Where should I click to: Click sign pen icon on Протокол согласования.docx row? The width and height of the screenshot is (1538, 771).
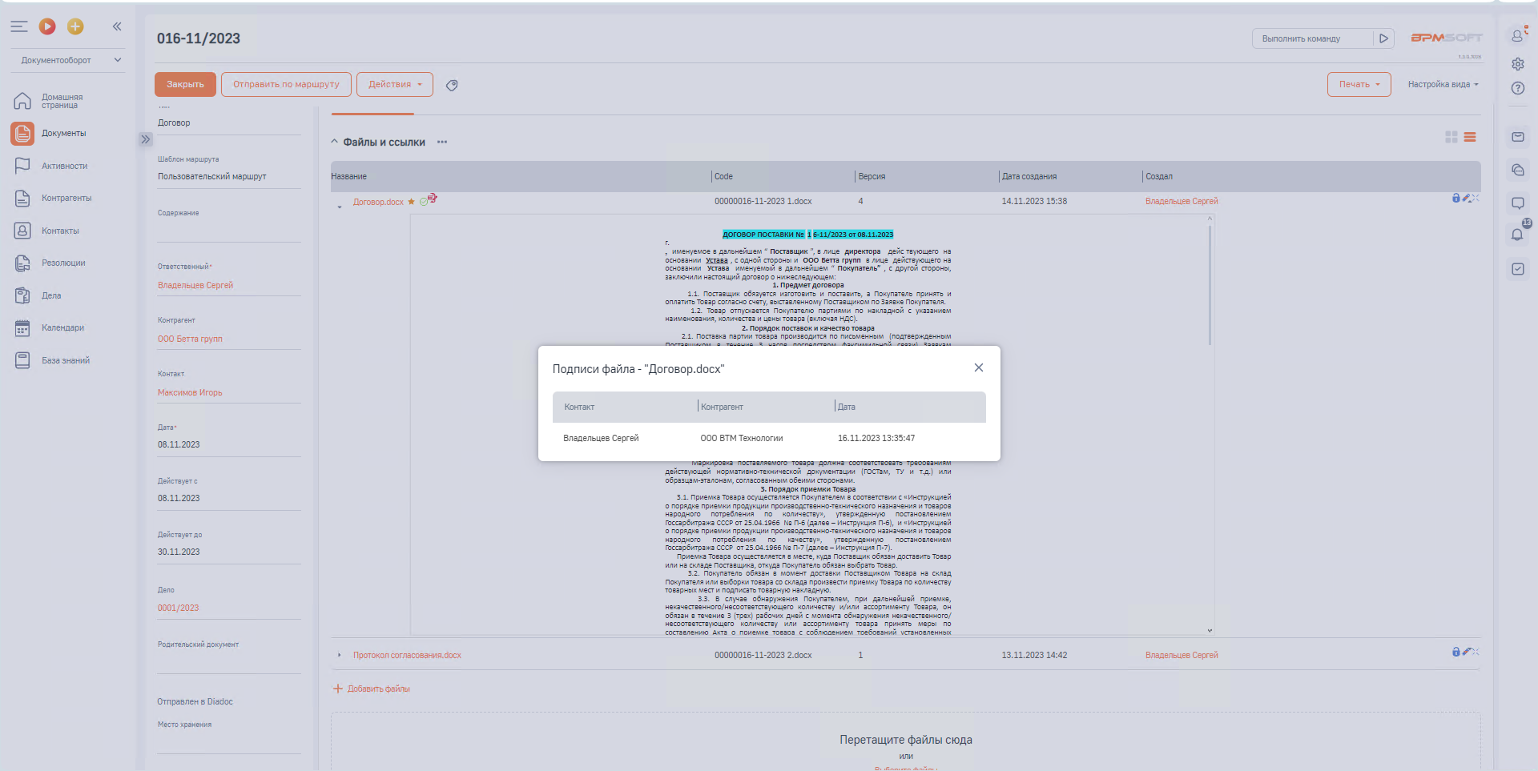tap(1466, 652)
